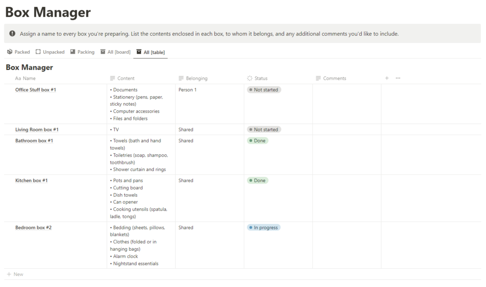Image resolution: width=486 pixels, height=287 pixels.
Task: Change the In progress status of Bedroom box
Action: pos(264,228)
